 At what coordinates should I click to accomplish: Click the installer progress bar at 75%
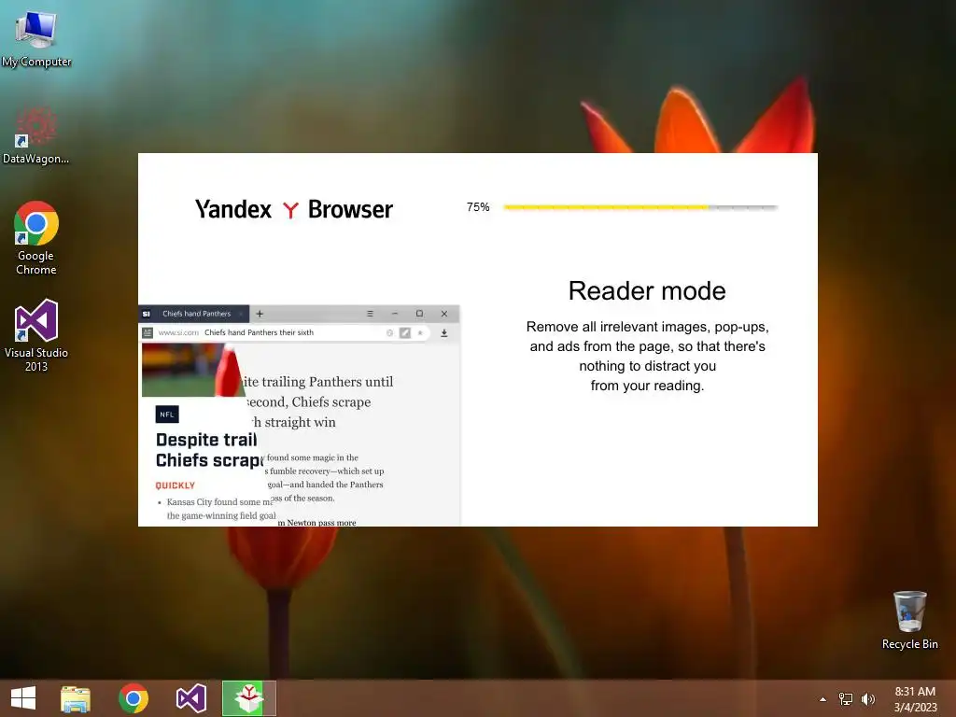coord(640,207)
